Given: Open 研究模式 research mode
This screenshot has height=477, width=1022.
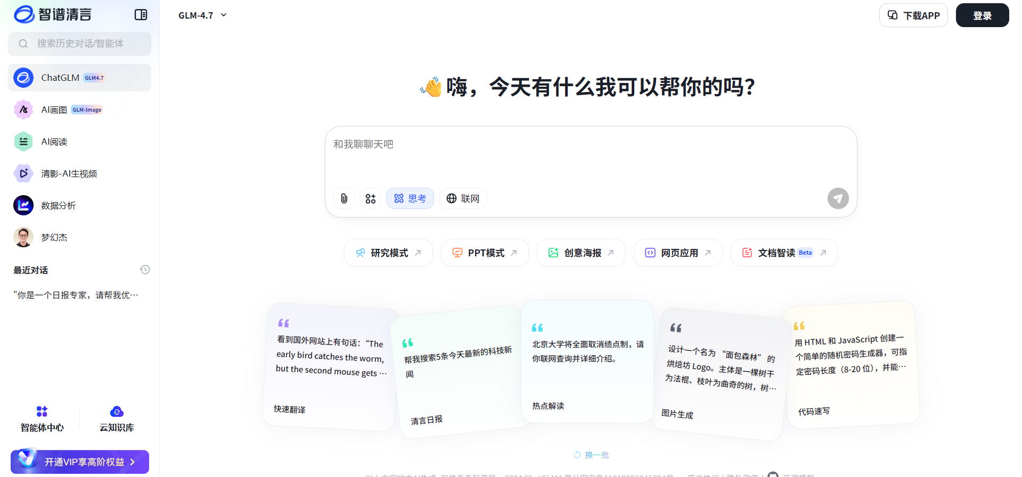Looking at the screenshot, I should click(388, 253).
